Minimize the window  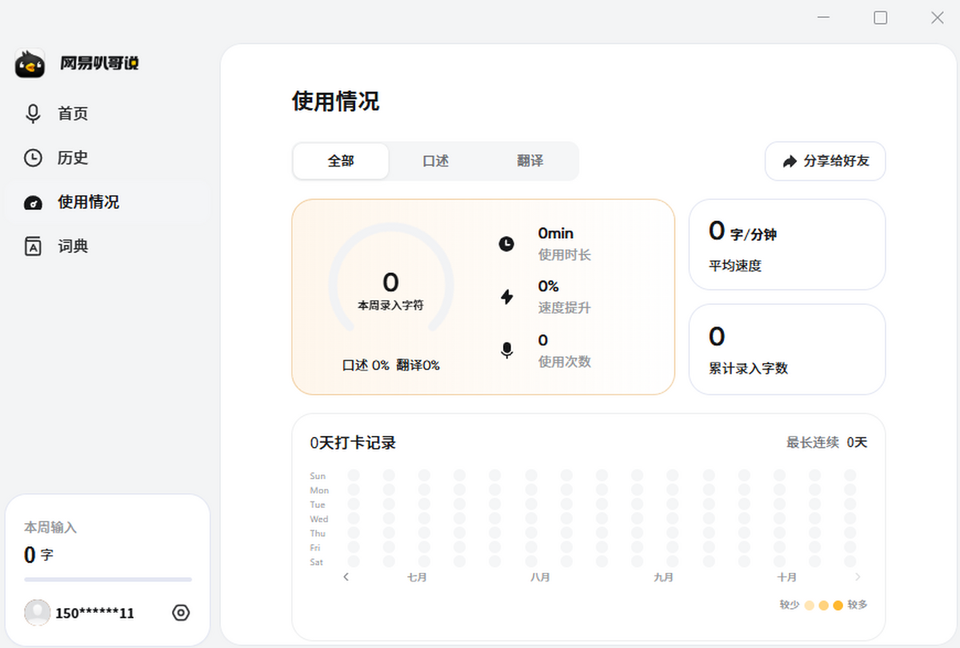click(823, 18)
